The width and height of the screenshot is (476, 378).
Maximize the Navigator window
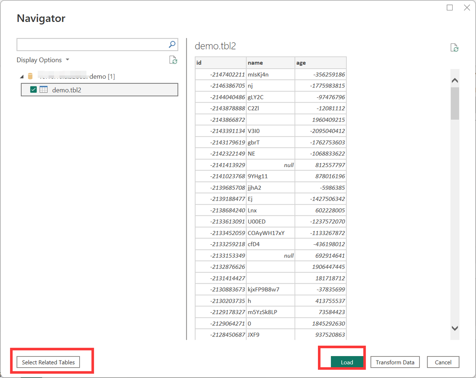(450, 8)
